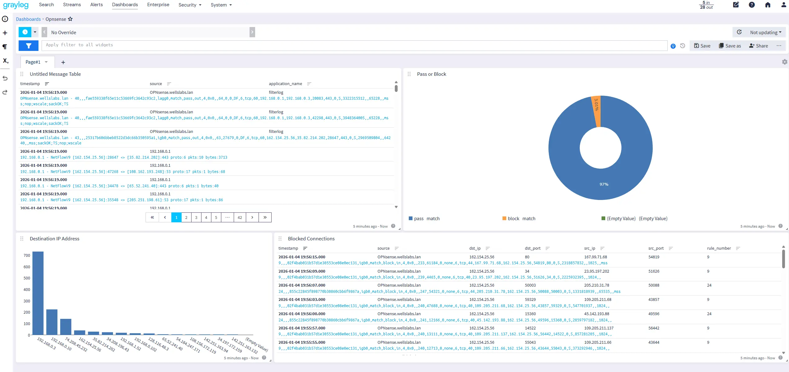Click previous override arrow left
Screen dimensions: 789x372
[44, 32]
